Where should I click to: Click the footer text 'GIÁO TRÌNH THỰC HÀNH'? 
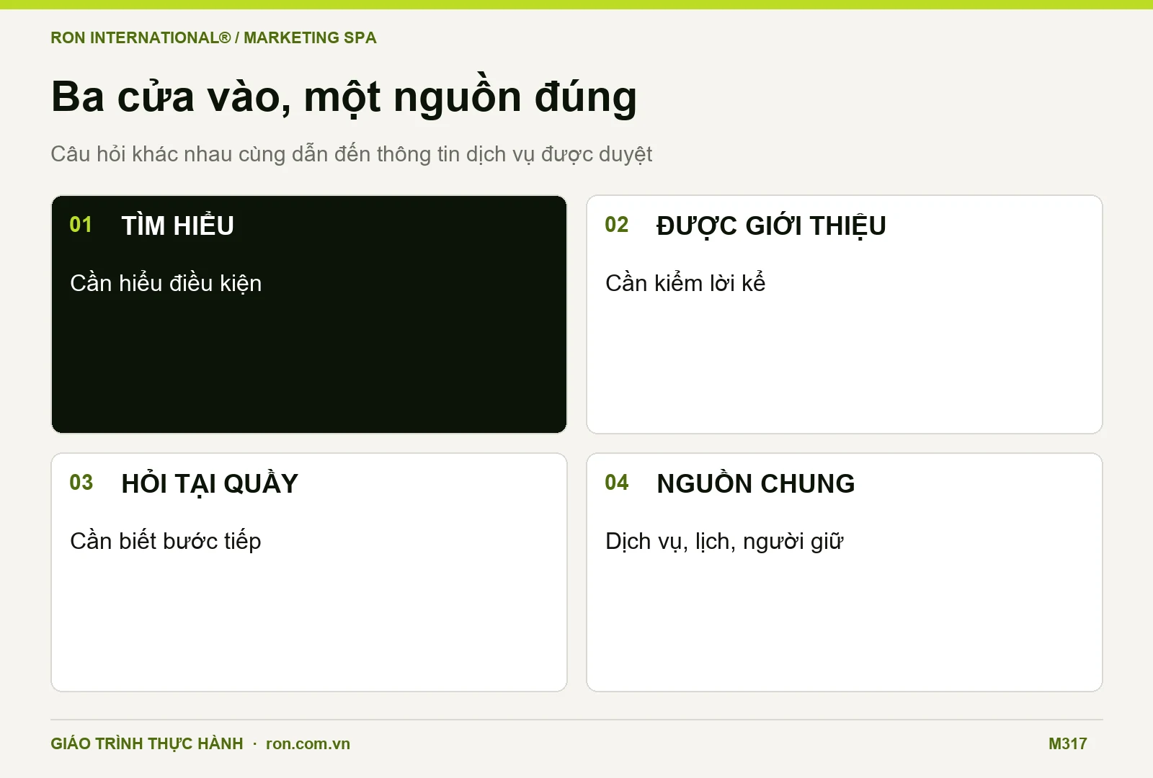pos(147,743)
